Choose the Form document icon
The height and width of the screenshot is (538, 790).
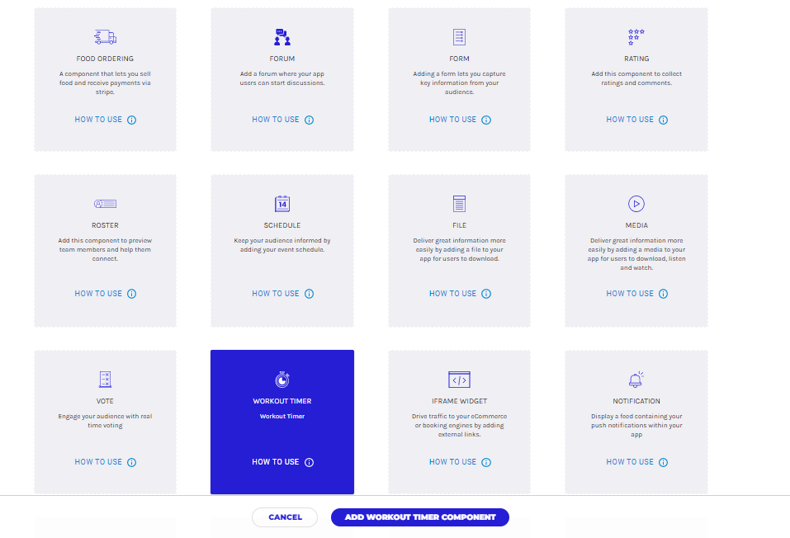[x=459, y=37]
